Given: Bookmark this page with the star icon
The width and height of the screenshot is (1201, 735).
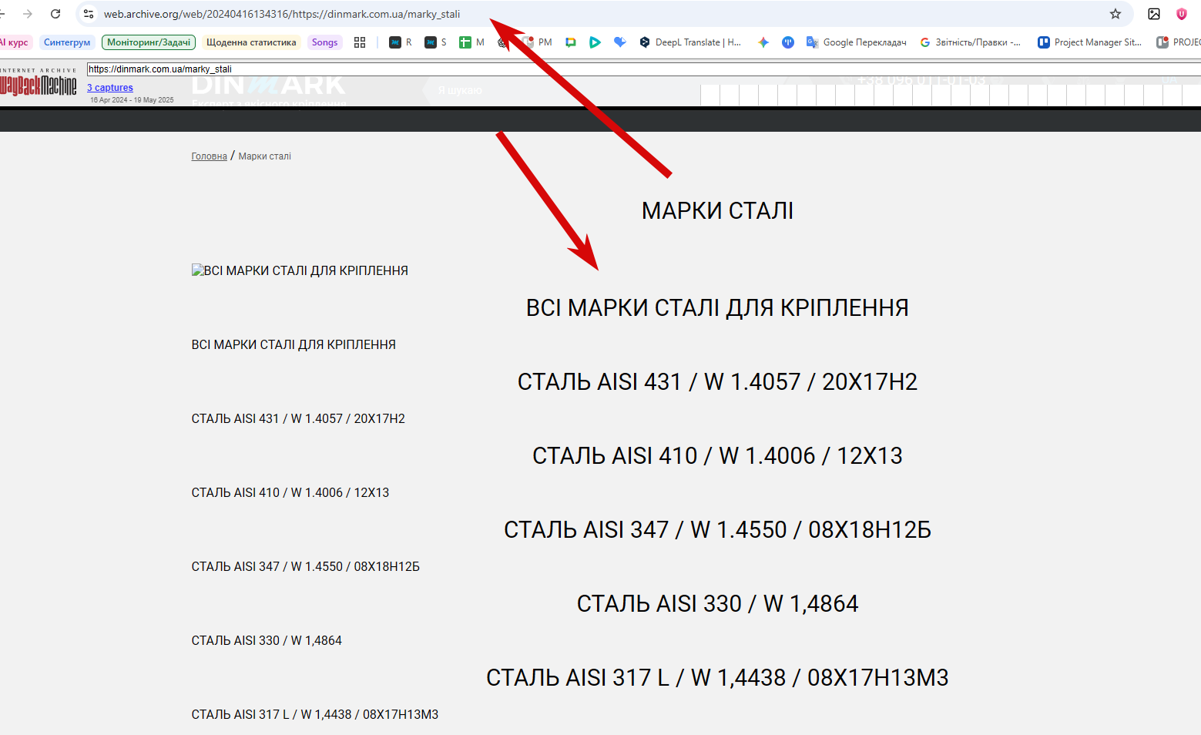Looking at the screenshot, I should pyautogui.click(x=1115, y=14).
